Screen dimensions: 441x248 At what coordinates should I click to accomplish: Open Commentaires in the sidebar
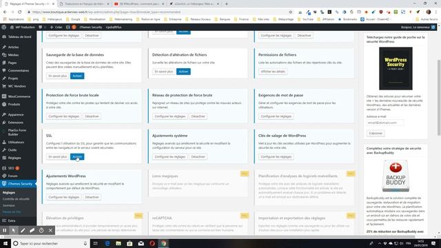19,70
